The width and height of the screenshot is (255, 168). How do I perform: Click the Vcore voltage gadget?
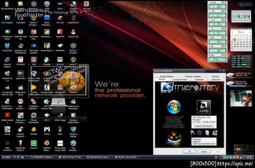pyautogui.click(x=218, y=5)
